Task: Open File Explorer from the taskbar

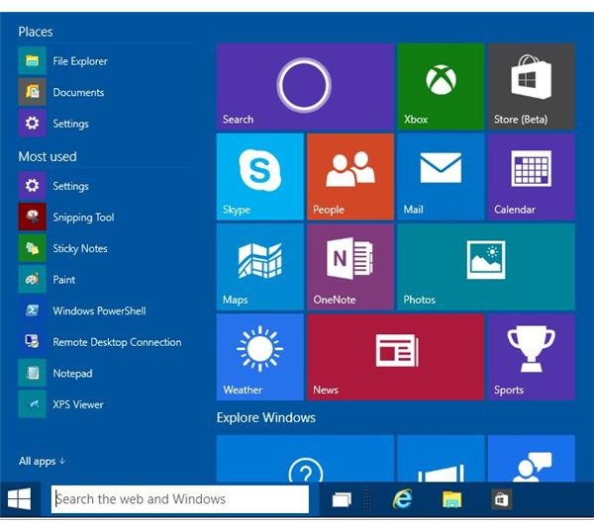Action: (x=452, y=499)
